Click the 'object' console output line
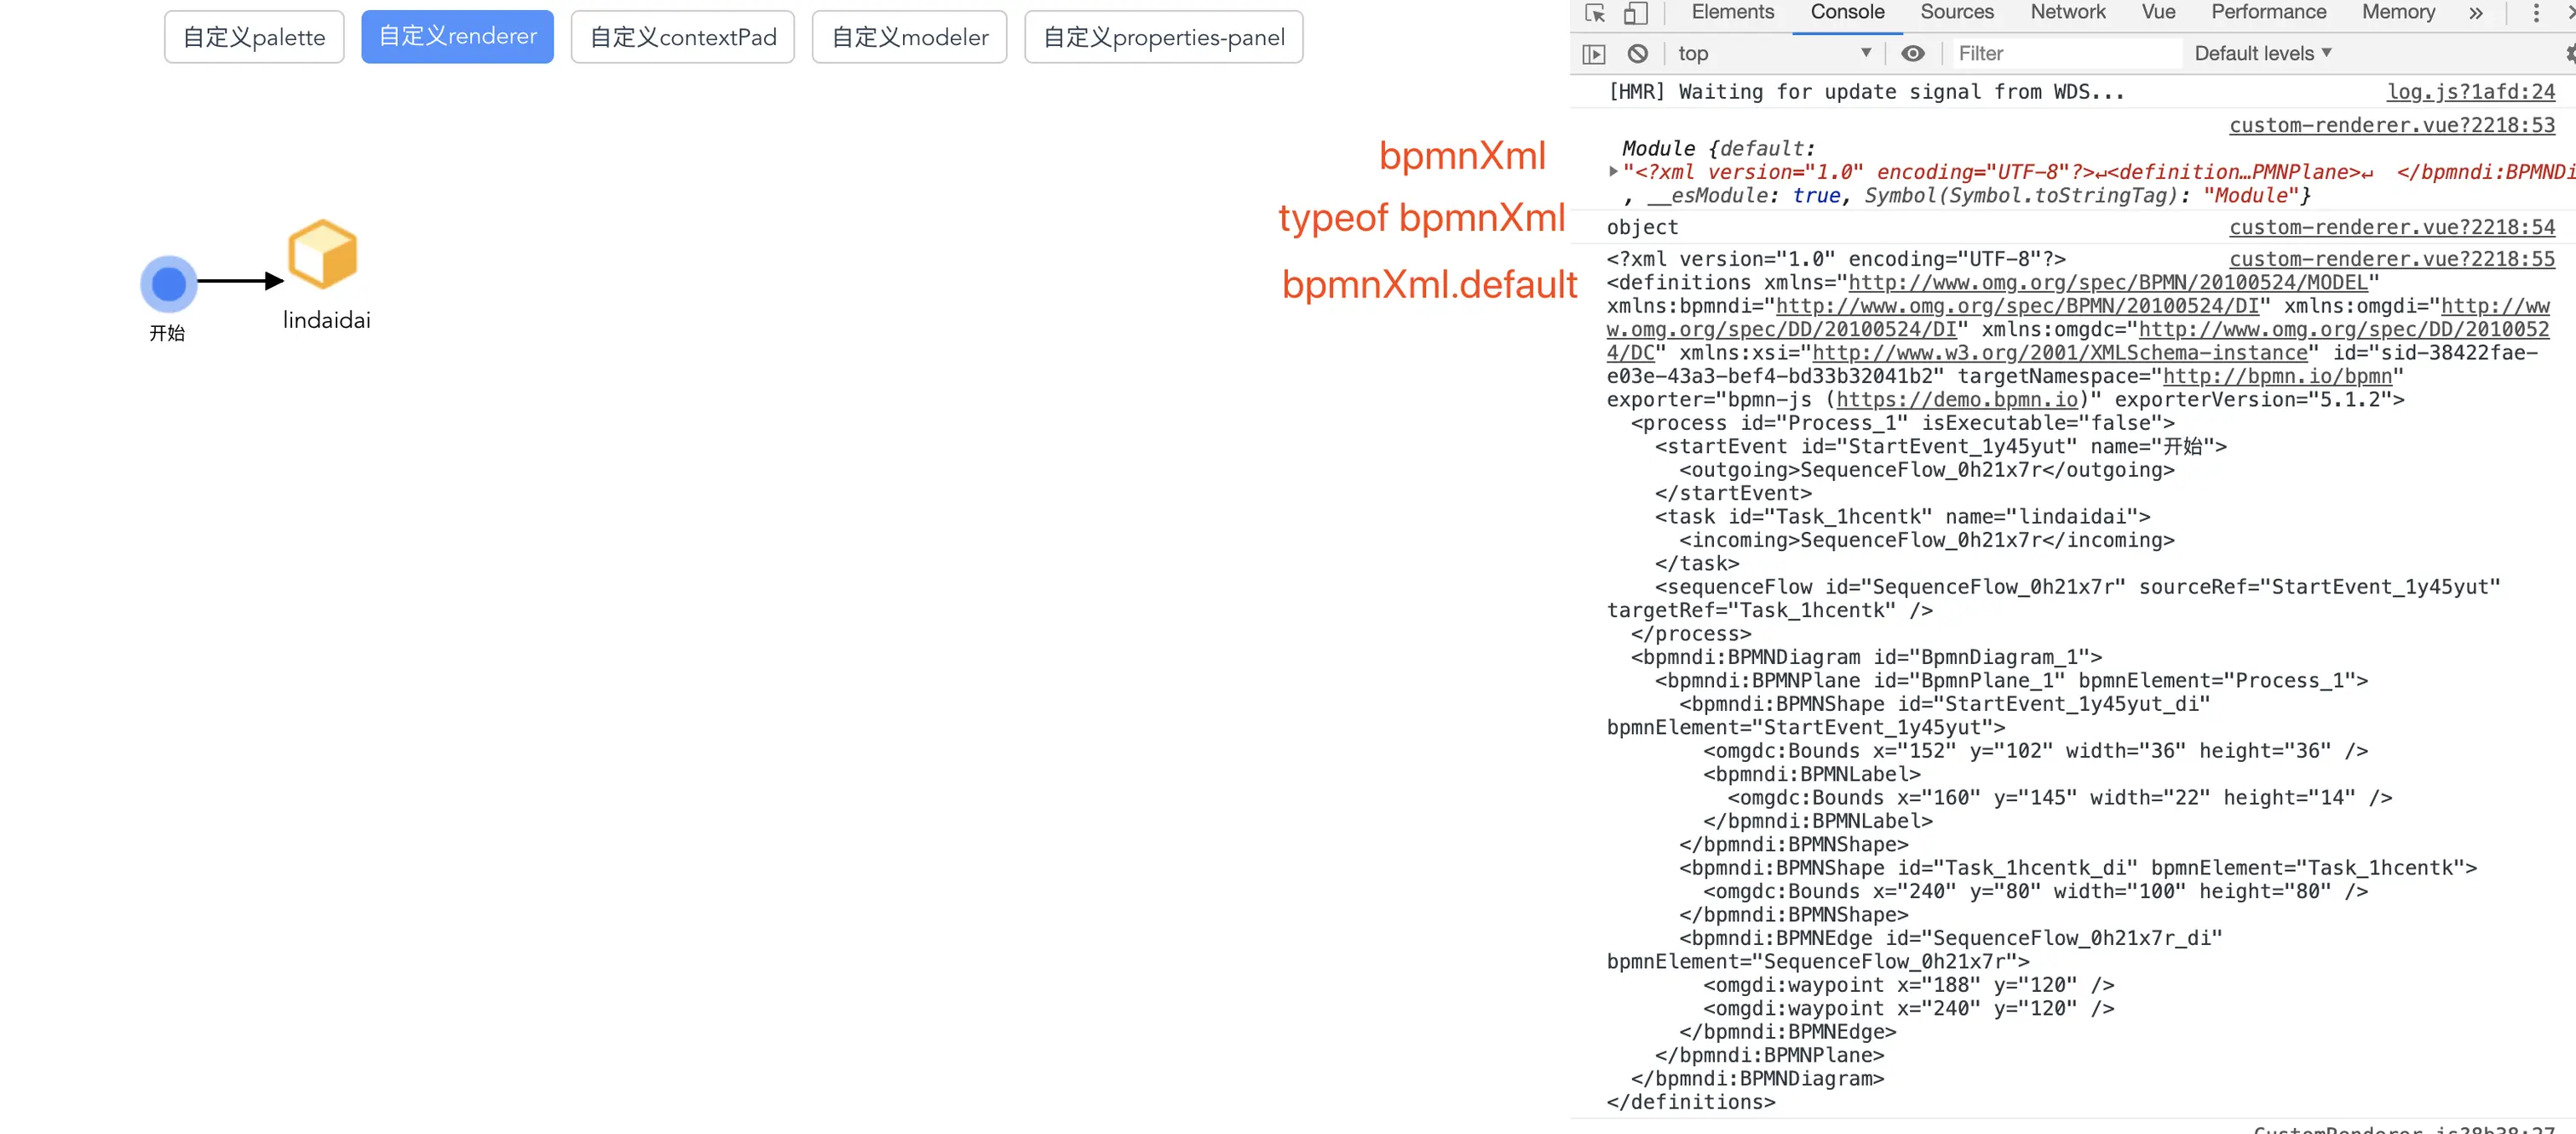Image resolution: width=2576 pixels, height=1134 pixels. point(1642,228)
